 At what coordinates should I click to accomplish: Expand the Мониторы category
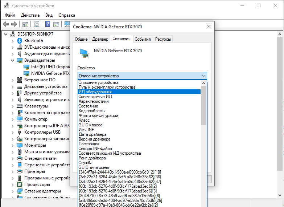click(13, 145)
